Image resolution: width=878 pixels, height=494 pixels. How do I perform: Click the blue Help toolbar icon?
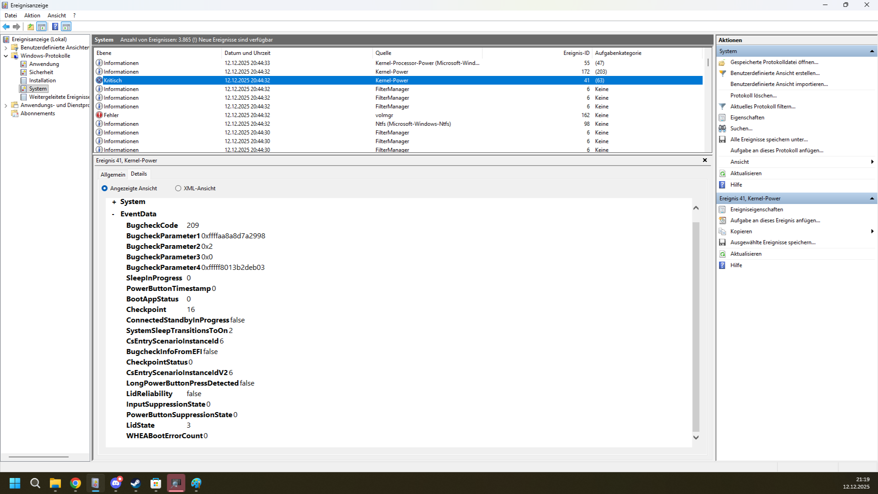tap(55, 27)
